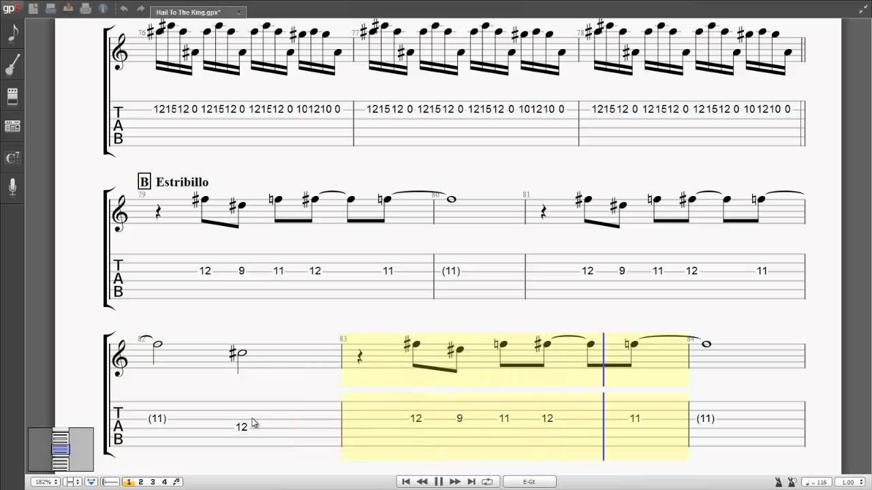Screen dimensions: 872x490
Task: Click tied tab note (11) in bar 84
Action: tap(706, 419)
